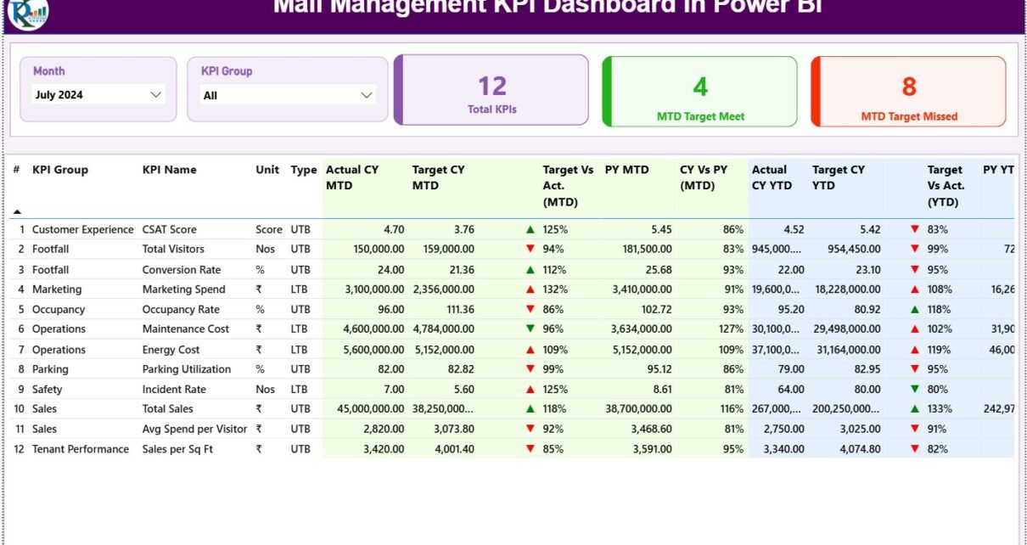Click red up arrow for Energy Cost YTD
1027x545 pixels.
point(915,349)
